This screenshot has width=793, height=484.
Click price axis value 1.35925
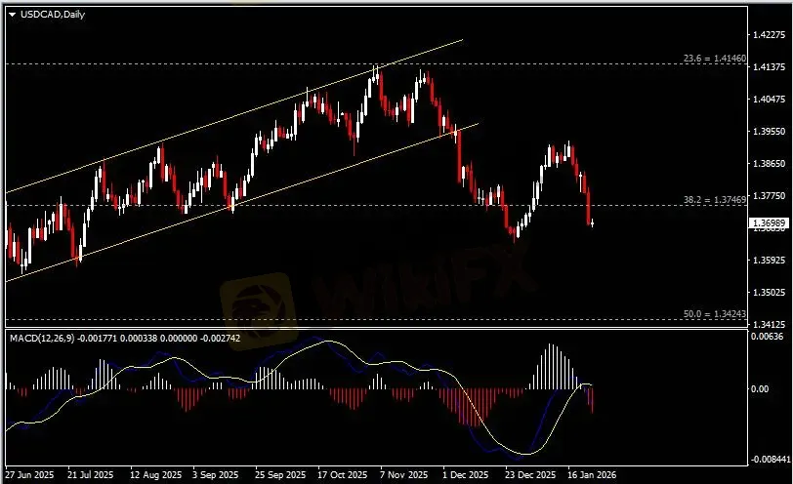click(x=770, y=261)
